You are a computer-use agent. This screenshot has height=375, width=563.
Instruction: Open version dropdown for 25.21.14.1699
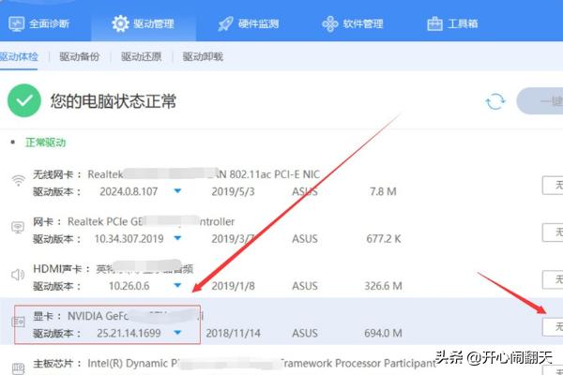click(177, 333)
